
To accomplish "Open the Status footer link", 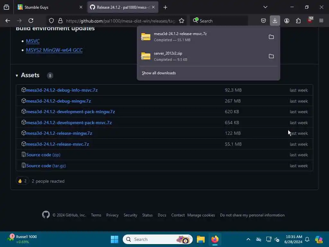I will (147, 215).
